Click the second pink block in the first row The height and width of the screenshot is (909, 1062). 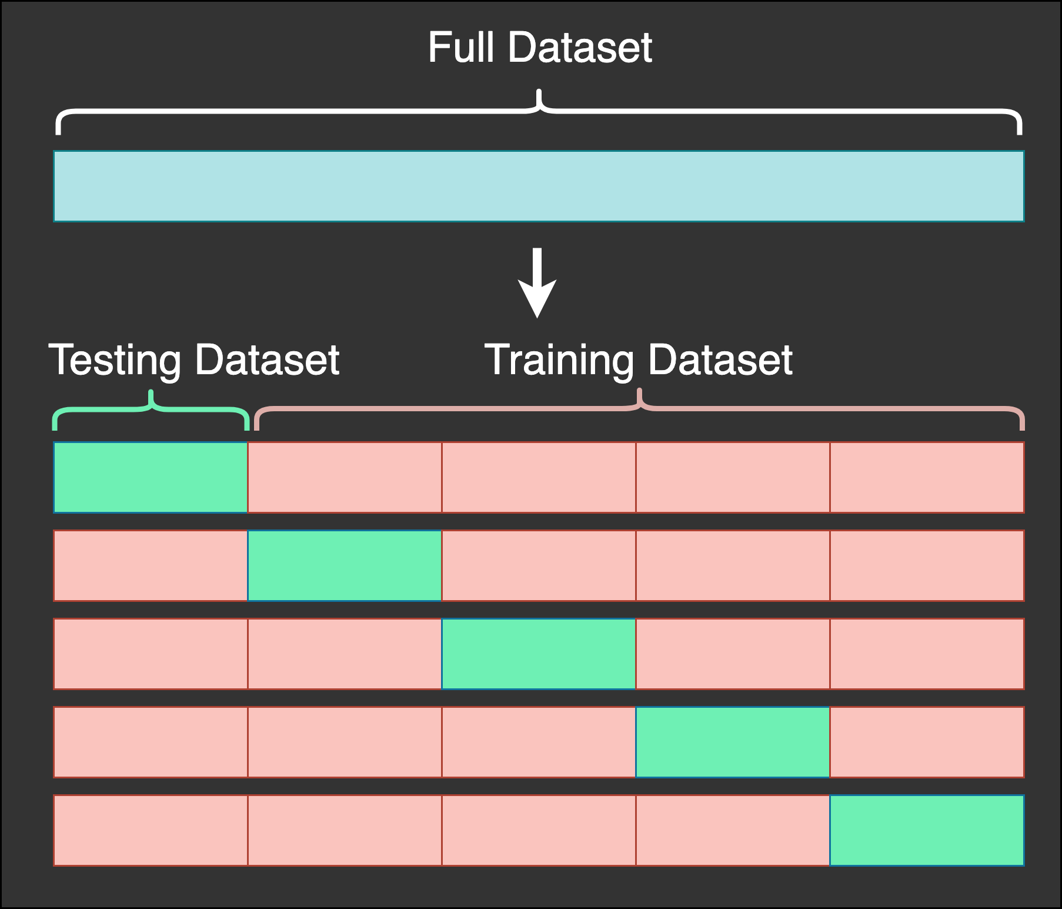pyautogui.click(x=345, y=478)
